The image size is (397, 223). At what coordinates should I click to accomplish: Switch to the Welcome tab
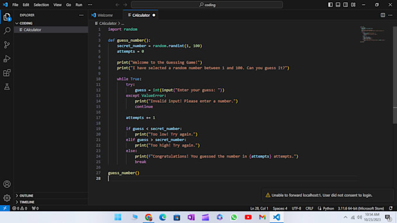pos(105,15)
